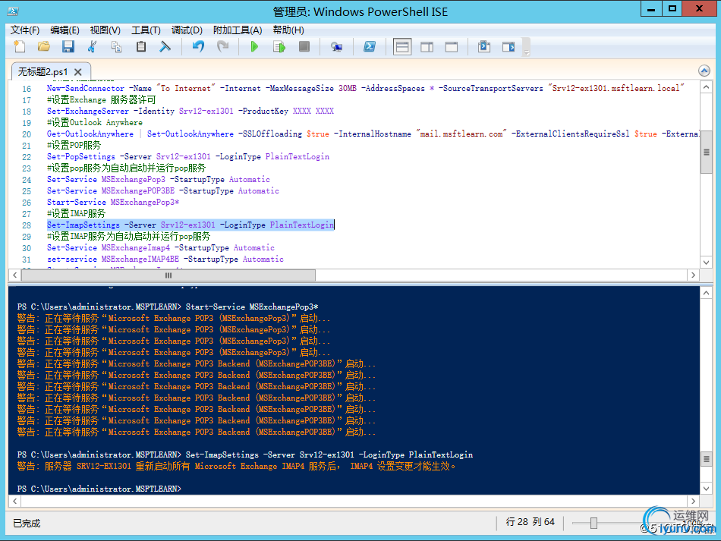Click the Set-ExchangeServer line 18
The image size is (721, 541).
pyautogui.click(x=190, y=112)
